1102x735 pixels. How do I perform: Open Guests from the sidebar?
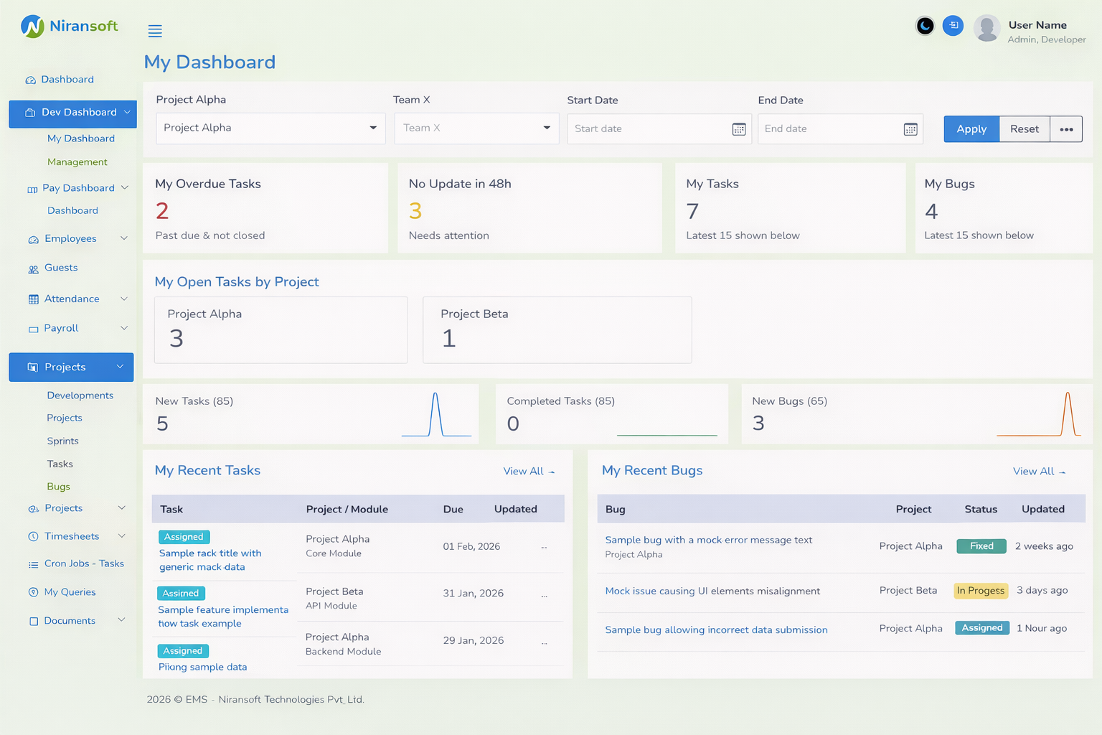(x=61, y=268)
